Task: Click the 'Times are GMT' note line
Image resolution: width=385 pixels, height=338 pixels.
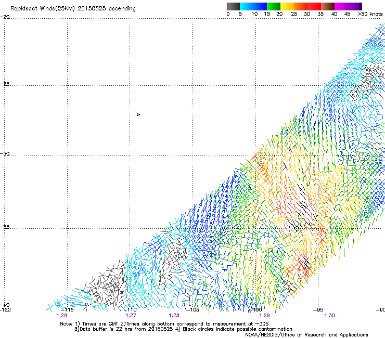Action: (x=164, y=324)
